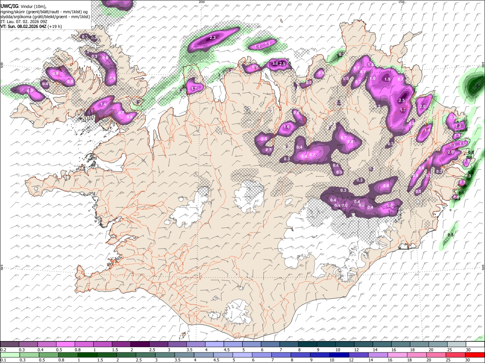Click the '1.9' snowfall value in the northeast
This screenshot has width=485, height=363.
point(387,79)
